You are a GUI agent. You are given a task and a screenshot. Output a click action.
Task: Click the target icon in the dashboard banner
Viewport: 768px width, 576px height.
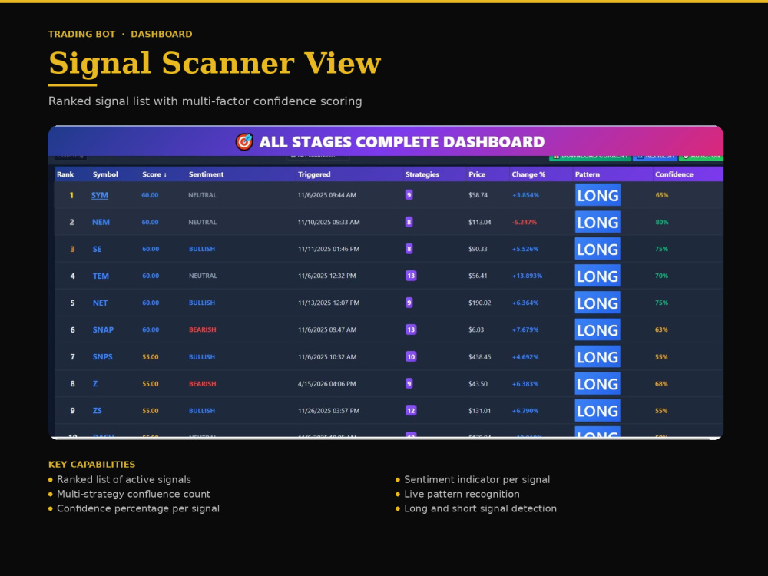click(244, 141)
